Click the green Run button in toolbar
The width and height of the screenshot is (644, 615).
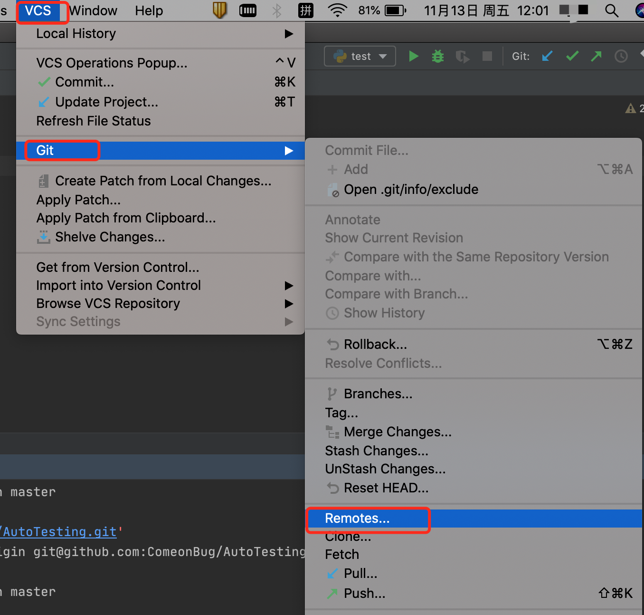point(414,57)
